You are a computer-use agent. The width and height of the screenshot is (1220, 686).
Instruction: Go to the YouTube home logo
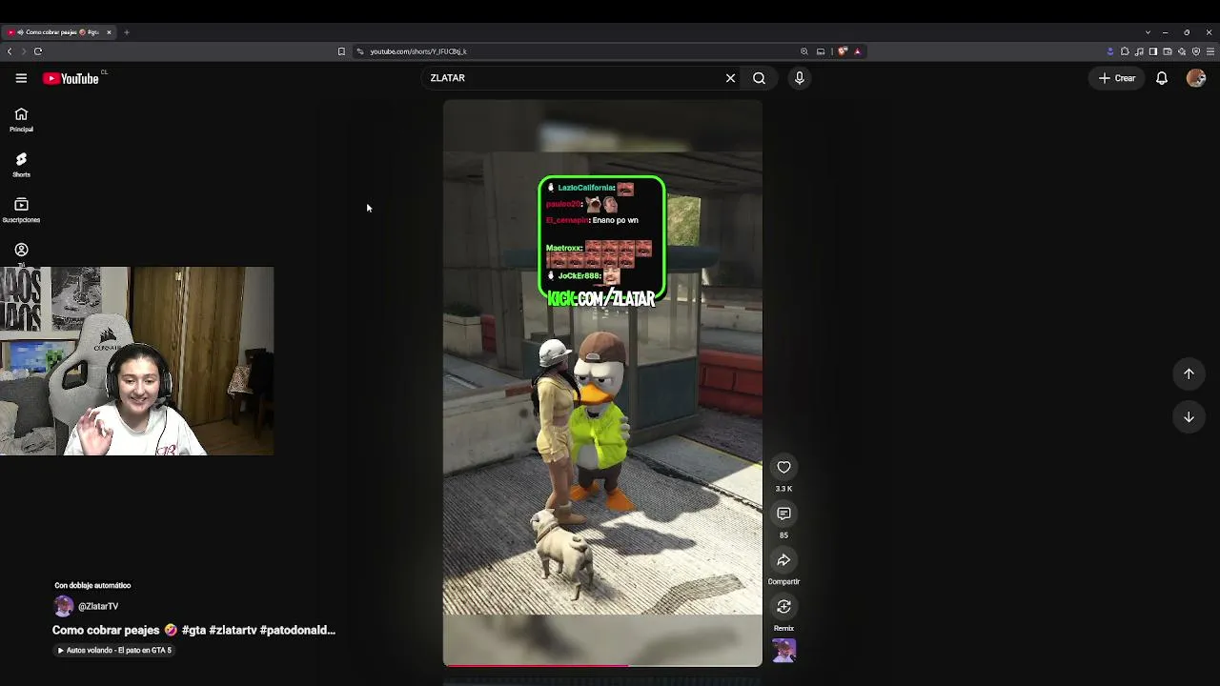71,78
